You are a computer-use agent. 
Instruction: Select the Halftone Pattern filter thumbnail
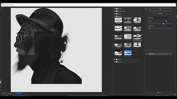(118, 36)
